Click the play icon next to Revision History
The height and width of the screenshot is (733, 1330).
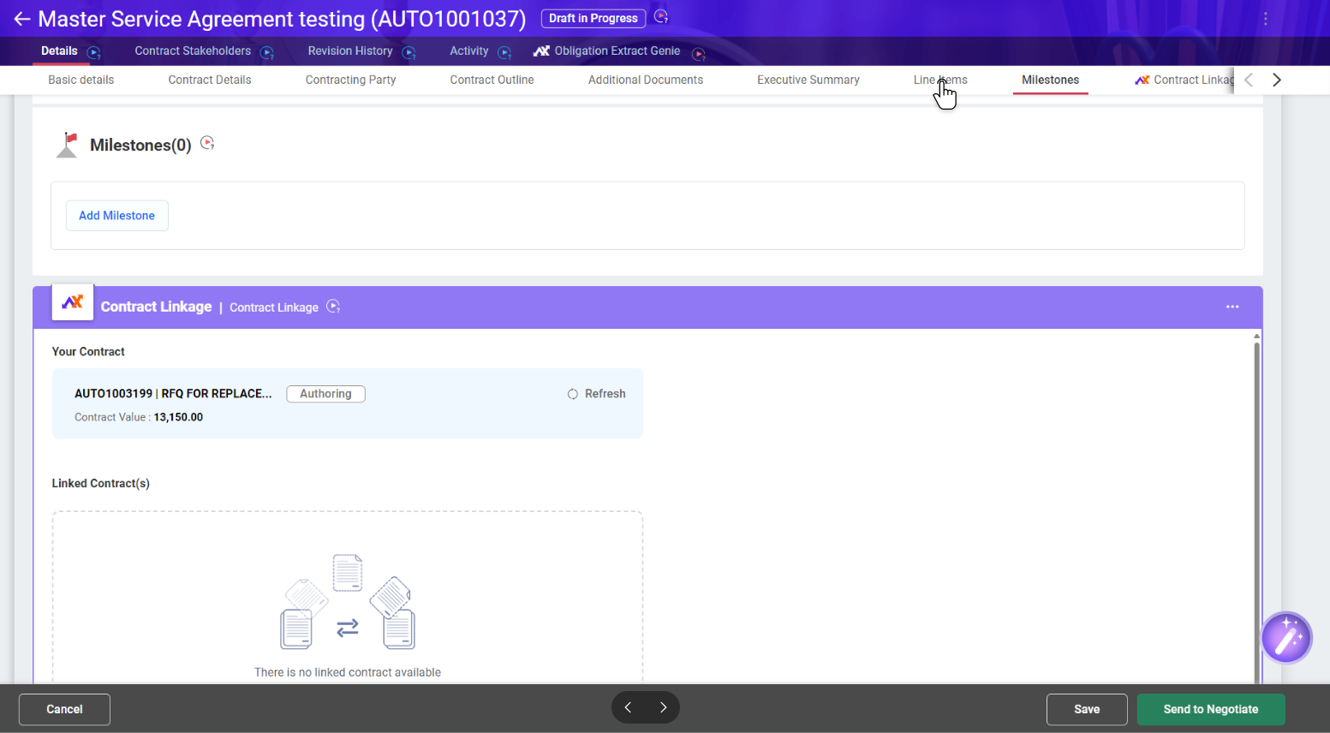tap(409, 53)
